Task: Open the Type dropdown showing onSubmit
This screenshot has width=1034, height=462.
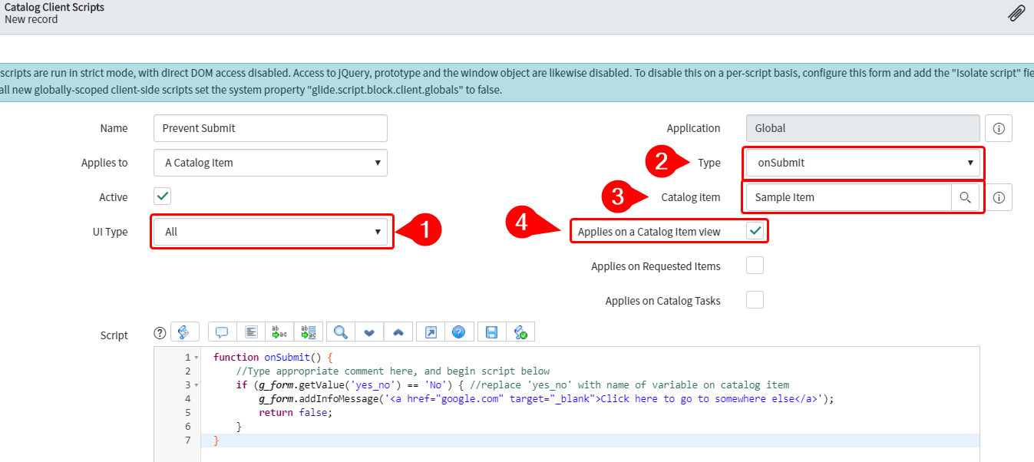Action: pyautogui.click(x=864, y=163)
